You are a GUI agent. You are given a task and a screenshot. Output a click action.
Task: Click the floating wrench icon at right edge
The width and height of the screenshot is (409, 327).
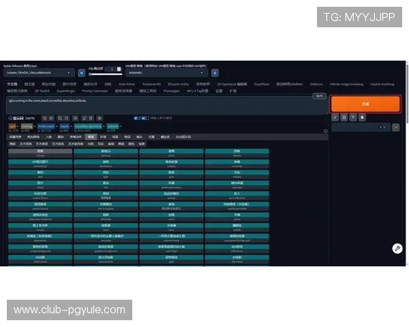pos(397,249)
